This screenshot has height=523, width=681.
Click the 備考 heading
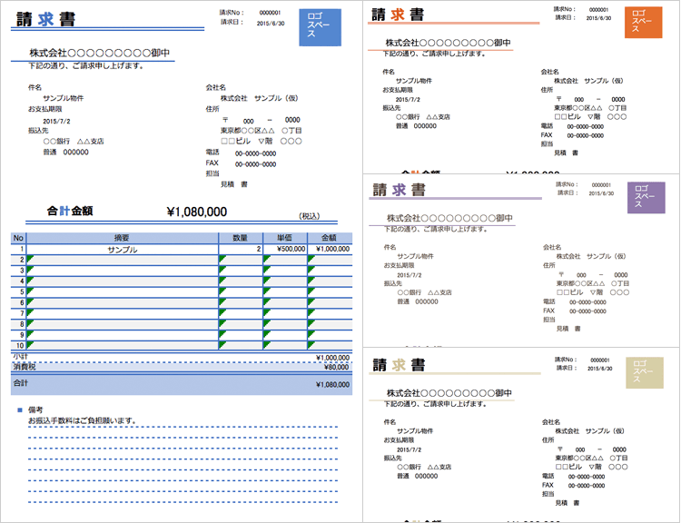(x=35, y=410)
